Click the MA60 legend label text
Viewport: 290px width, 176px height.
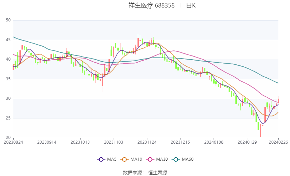pyautogui.click(x=188, y=159)
